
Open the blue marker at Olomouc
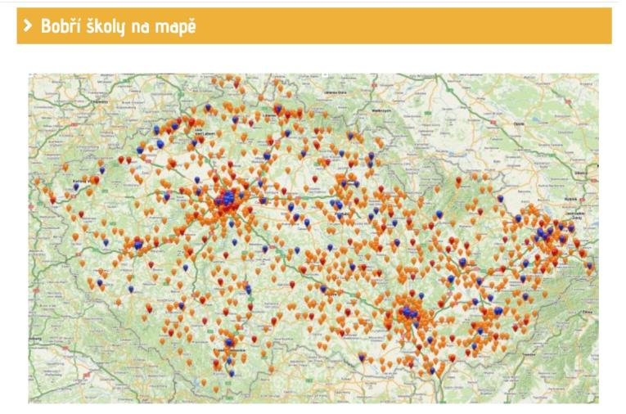click(x=463, y=262)
